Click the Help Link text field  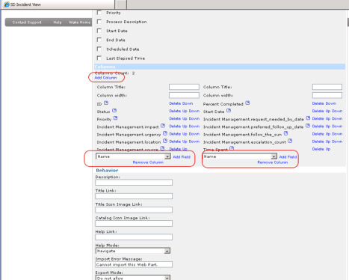coord(134,237)
